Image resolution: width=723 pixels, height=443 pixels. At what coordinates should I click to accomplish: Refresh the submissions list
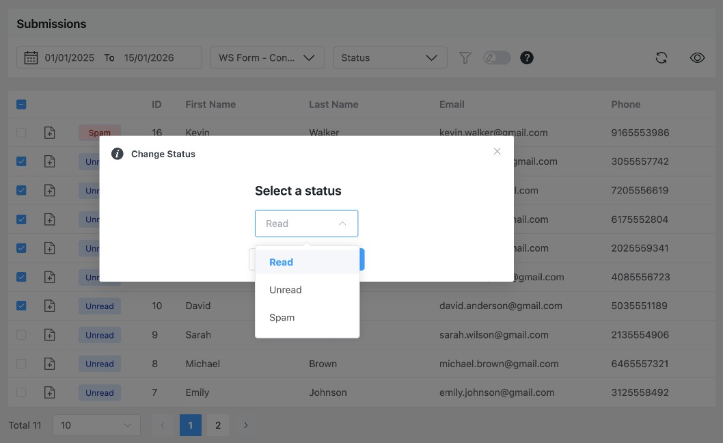point(661,57)
